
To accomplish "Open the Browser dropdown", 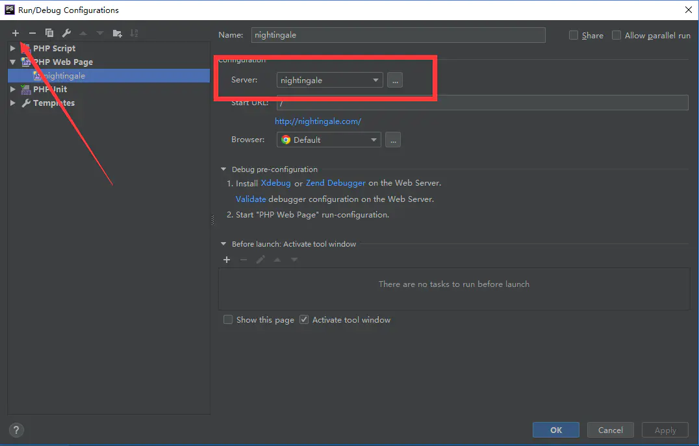I will click(329, 140).
